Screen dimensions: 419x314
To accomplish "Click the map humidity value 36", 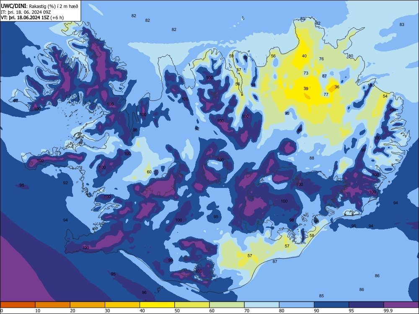I will [x=337, y=87].
